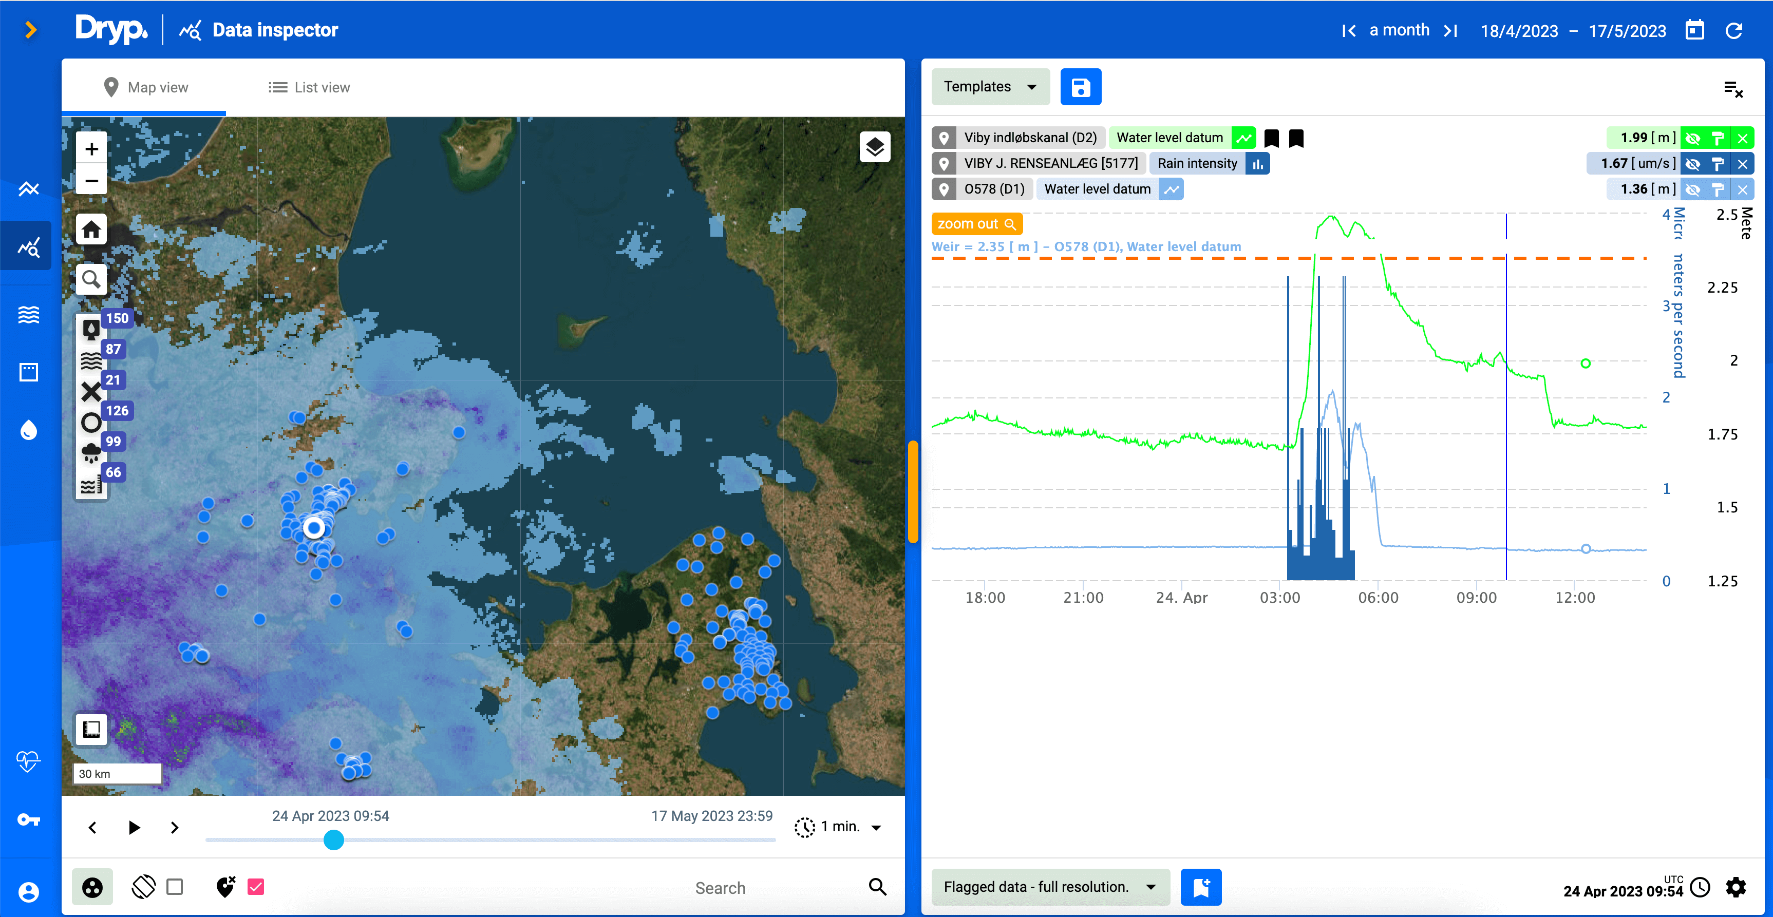Open the 1 min. time step dropdown
Screen dimensions: 1773x917
839,827
